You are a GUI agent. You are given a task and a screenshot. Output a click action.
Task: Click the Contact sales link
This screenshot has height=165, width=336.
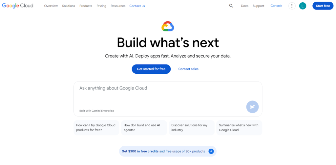[x=188, y=69]
